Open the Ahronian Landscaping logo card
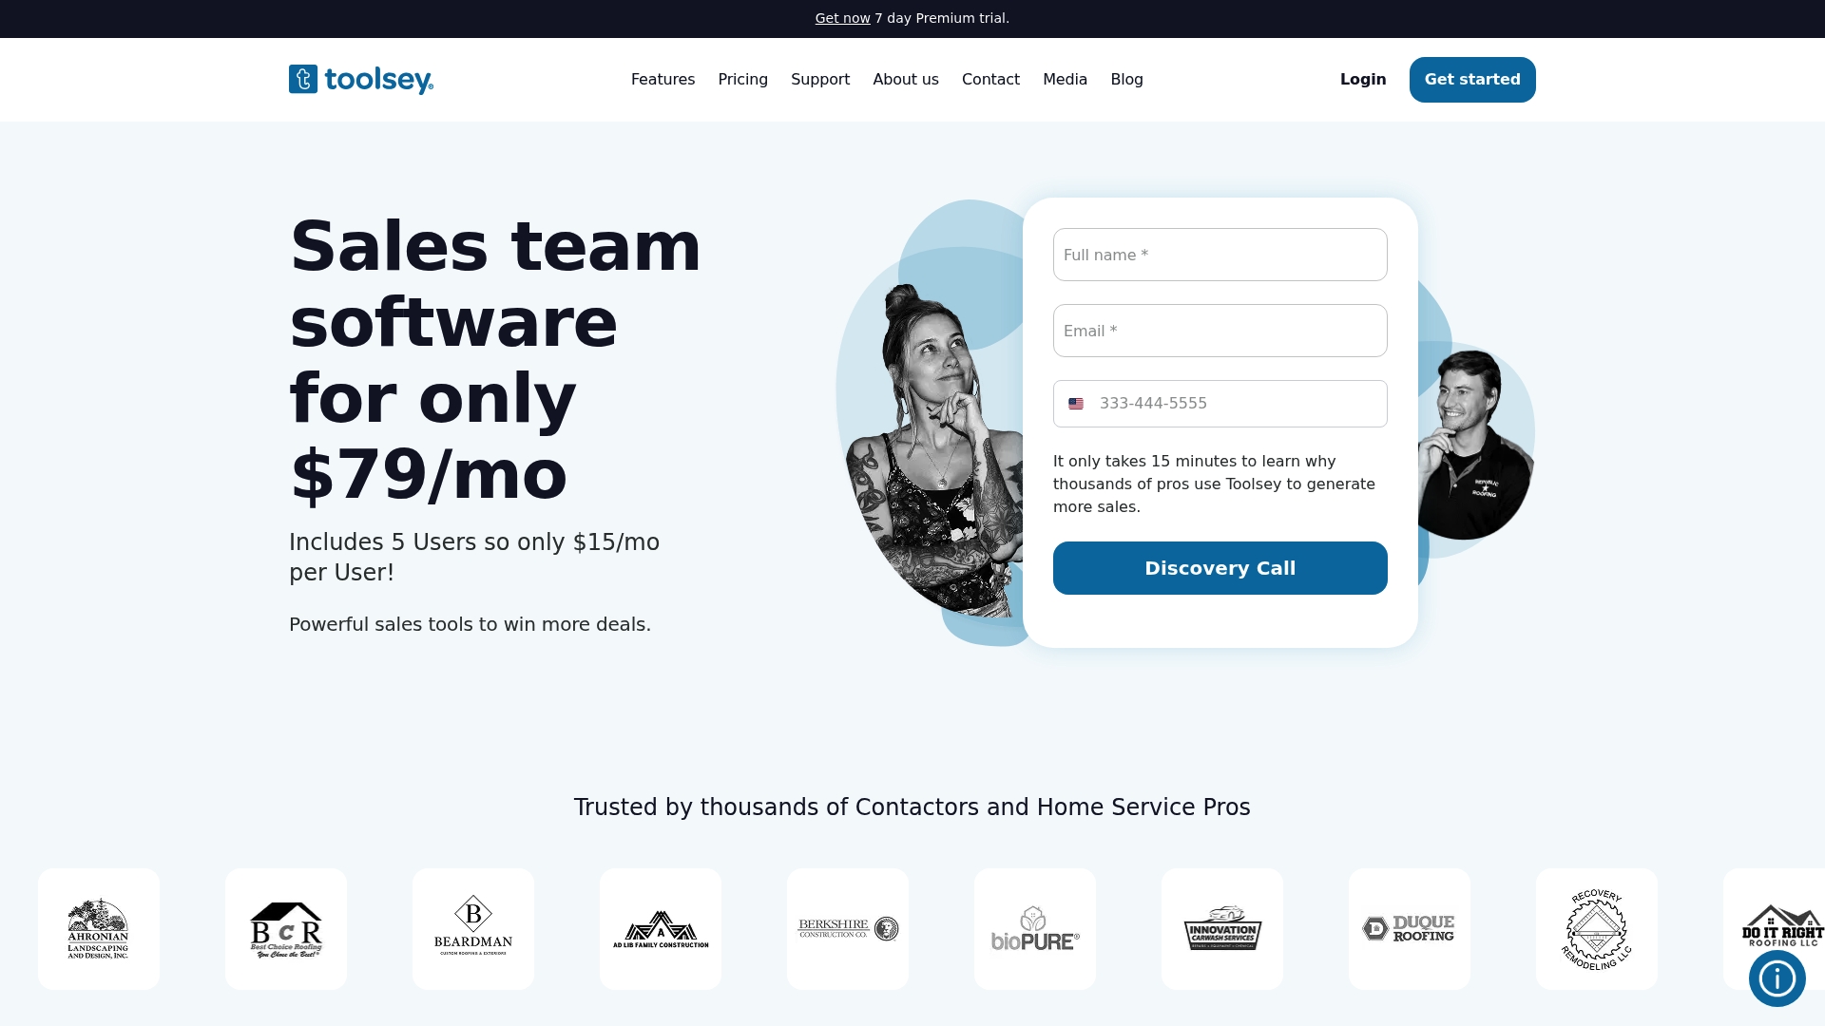Viewport: 1825px width, 1026px height. tap(99, 929)
